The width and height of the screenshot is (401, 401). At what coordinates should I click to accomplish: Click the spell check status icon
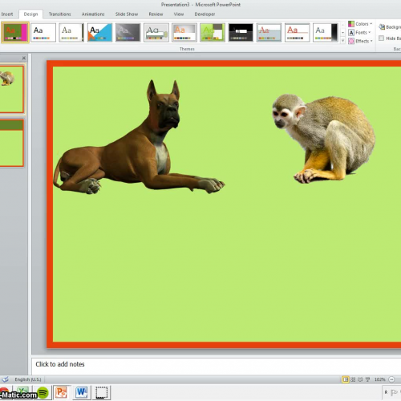5,379
